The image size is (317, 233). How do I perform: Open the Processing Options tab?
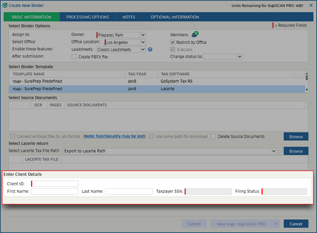(88, 17)
